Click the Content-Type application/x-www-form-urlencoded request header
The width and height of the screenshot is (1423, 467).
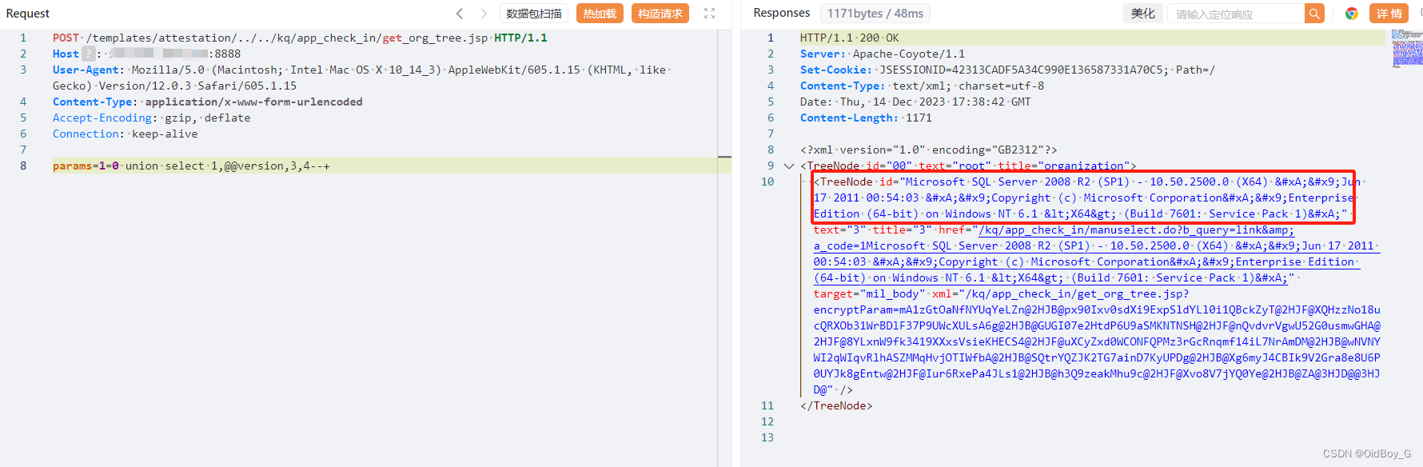pyautogui.click(x=208, y=102)
